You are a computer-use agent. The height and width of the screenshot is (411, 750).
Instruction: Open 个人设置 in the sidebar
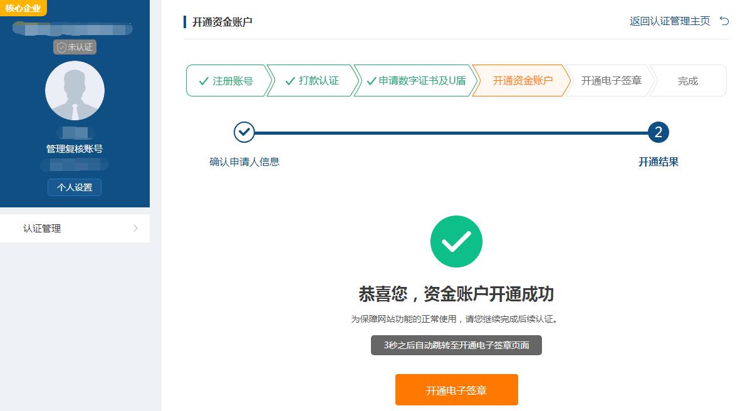(75, 187)
